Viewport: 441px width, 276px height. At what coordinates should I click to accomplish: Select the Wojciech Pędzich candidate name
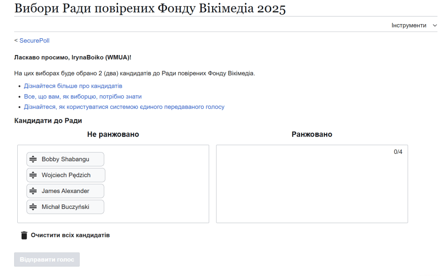(x=66, y=175)
